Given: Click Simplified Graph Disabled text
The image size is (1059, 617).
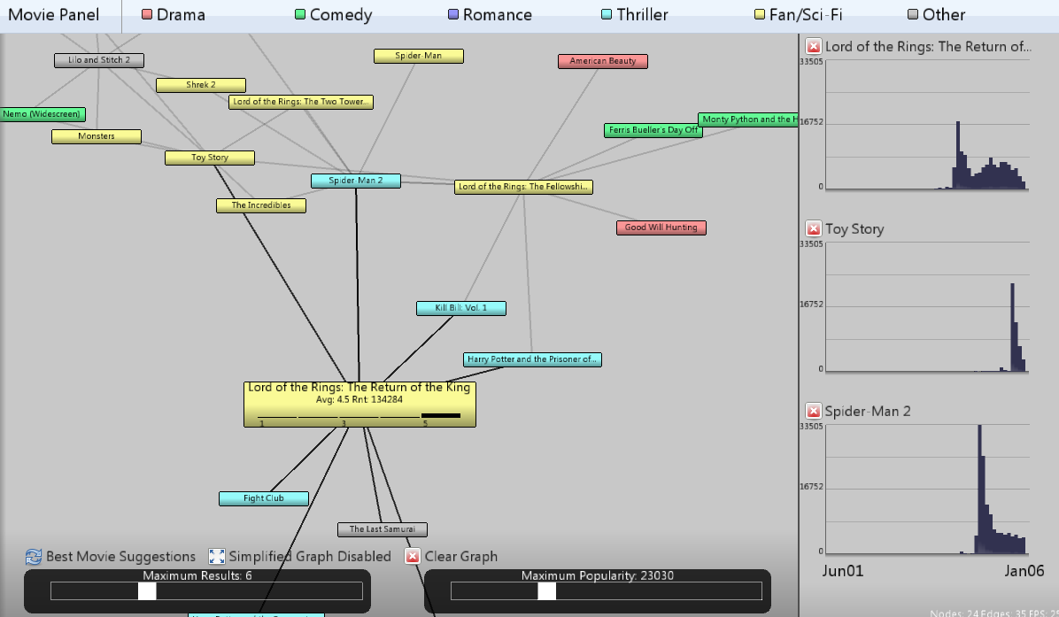Looking at the screenshot, I should [310, 556].
